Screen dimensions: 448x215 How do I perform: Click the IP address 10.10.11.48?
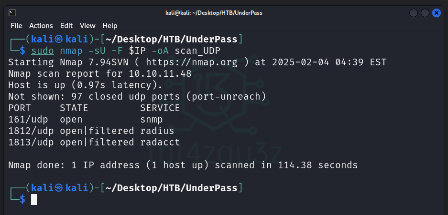[x=160, y=73]
